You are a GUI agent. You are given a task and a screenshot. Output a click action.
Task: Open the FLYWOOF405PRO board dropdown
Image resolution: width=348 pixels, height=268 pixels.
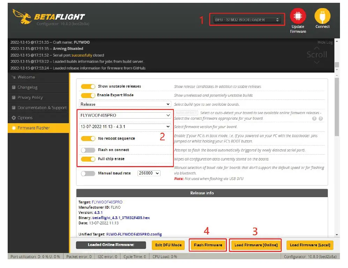coord(125,116)
